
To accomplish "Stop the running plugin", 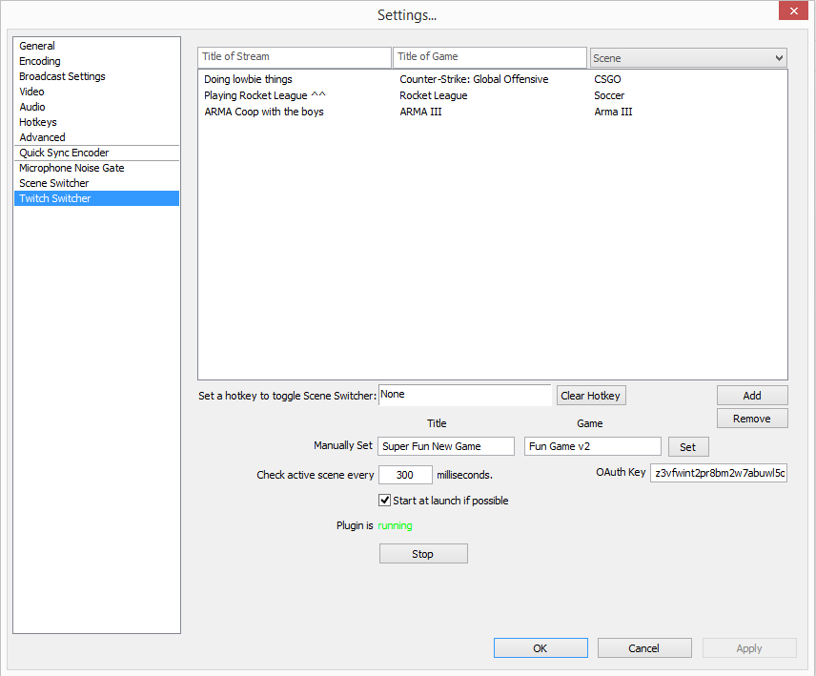I will (x=423, y=554).
